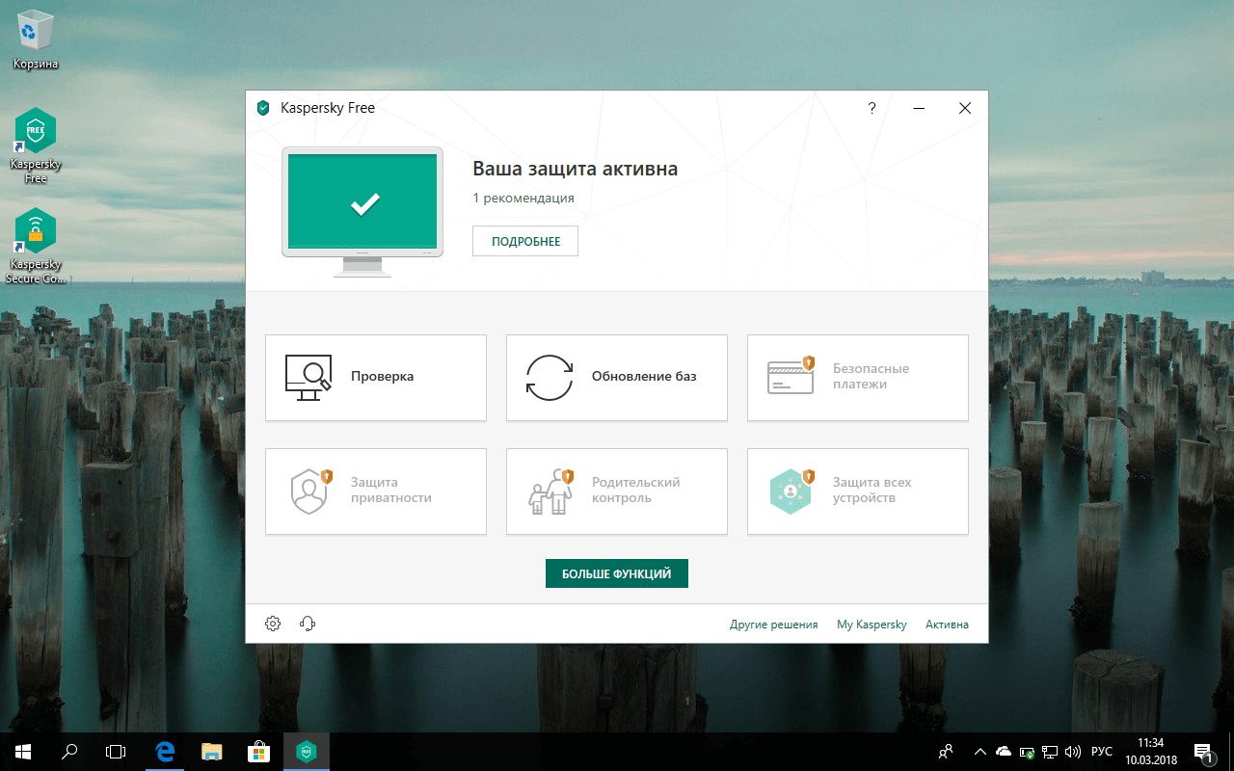Click the taskbar search magnifier icon
Viewport: 1234px width, 771px height.
(69, 751)
